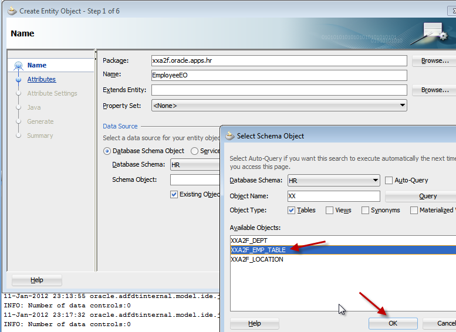The height and width of the screenshot is (332, 456).
Task: Select XXA2F_EMP_TABLE in Available Objects
Action: click(343, 250)
